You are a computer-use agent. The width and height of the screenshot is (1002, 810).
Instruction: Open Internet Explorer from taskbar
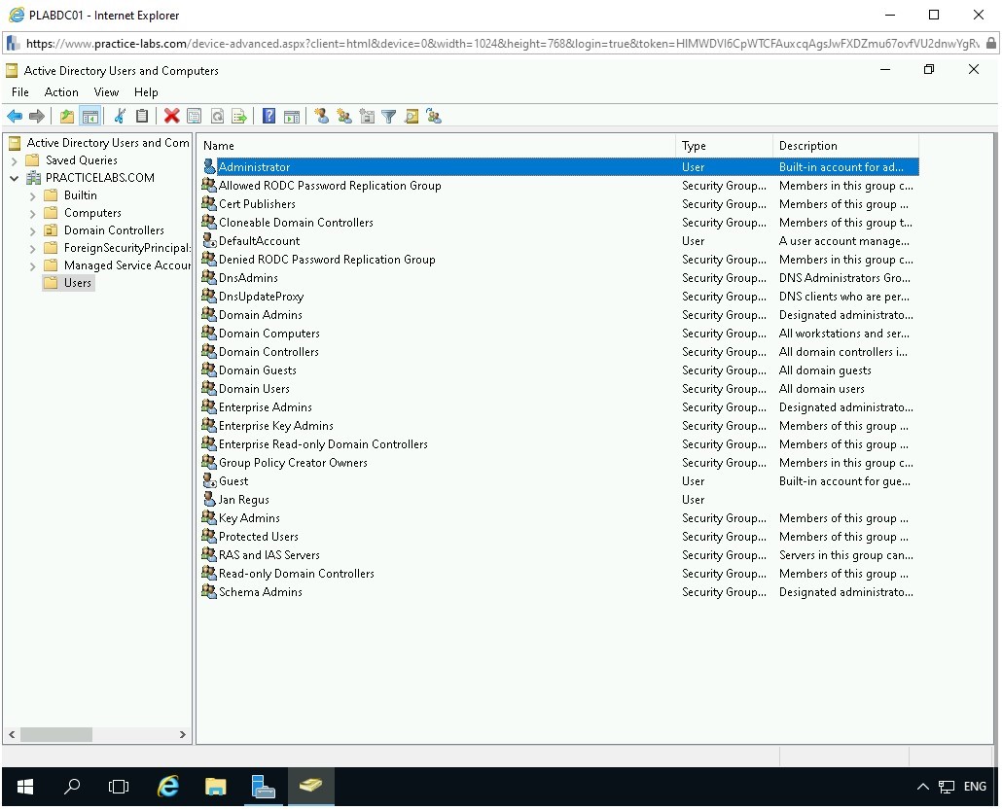tap(168, 787)
